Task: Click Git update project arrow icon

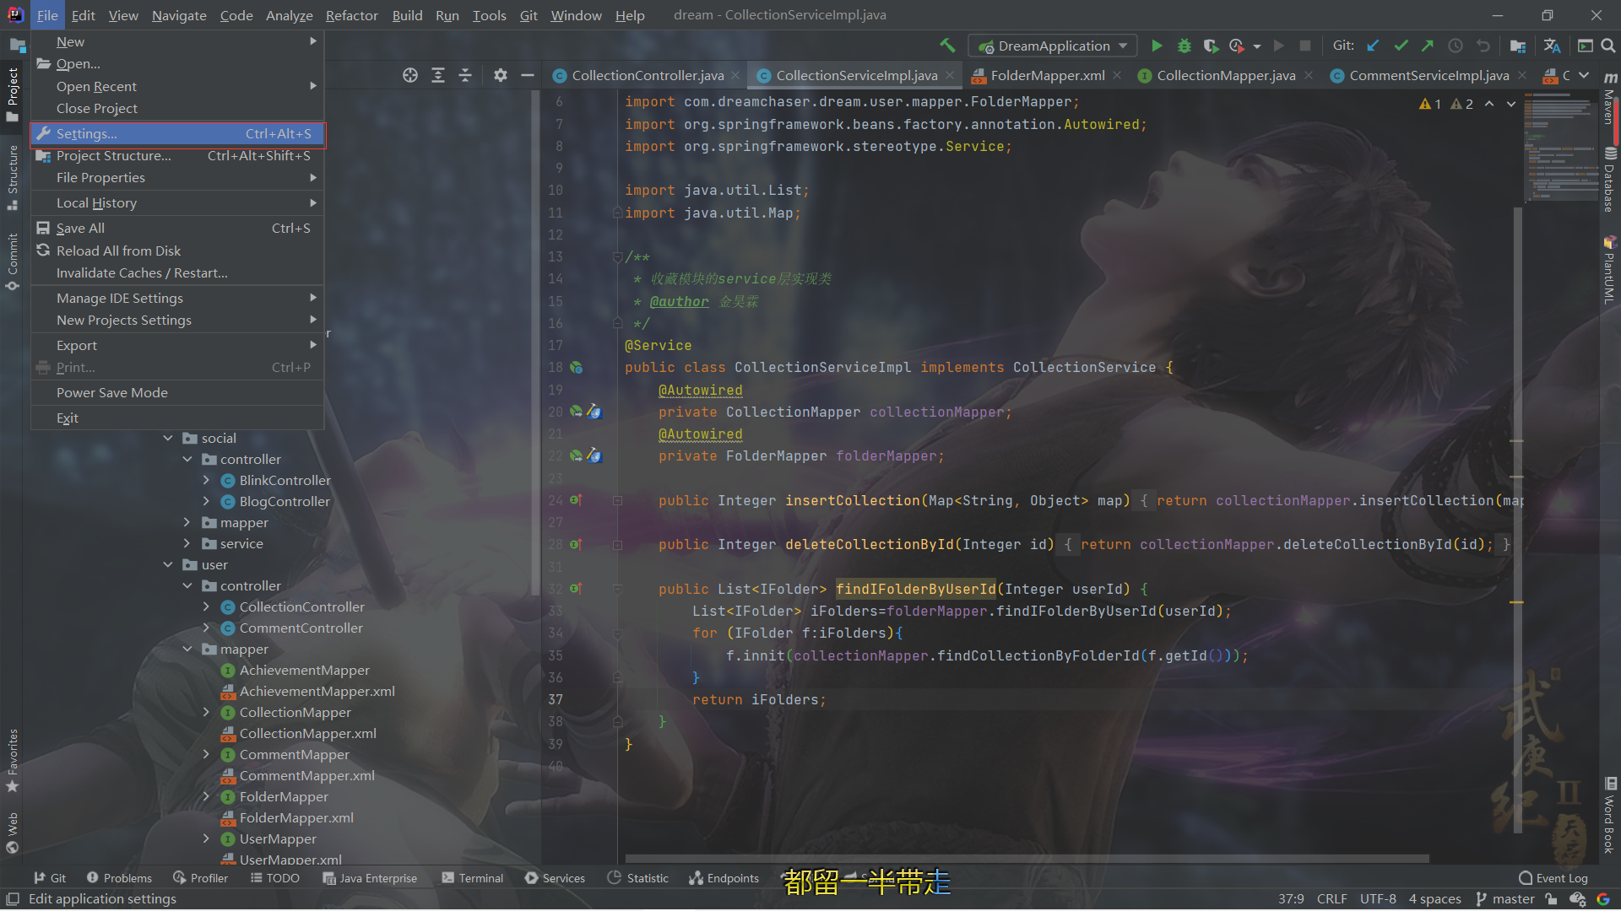Action: (x=1373, y=46)
